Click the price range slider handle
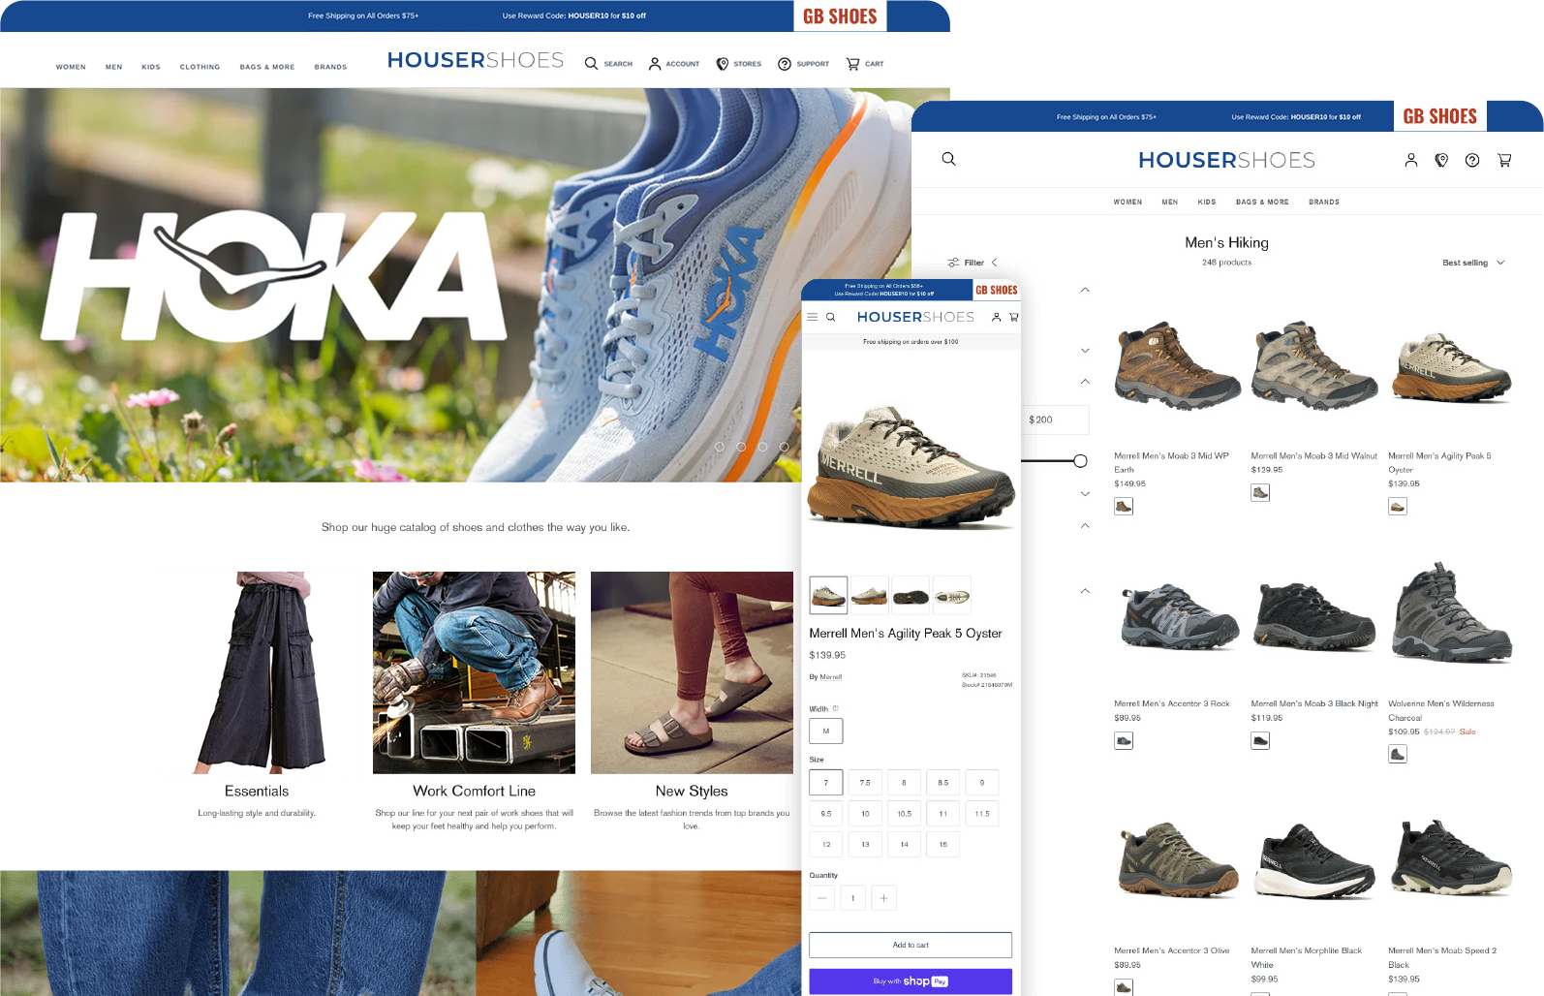The height and width of the screenshot is (996, 1544). (1080, 461)
